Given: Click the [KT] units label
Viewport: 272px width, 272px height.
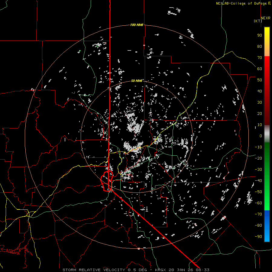Looking at the screenshot, I should click(x=258, y=21).
